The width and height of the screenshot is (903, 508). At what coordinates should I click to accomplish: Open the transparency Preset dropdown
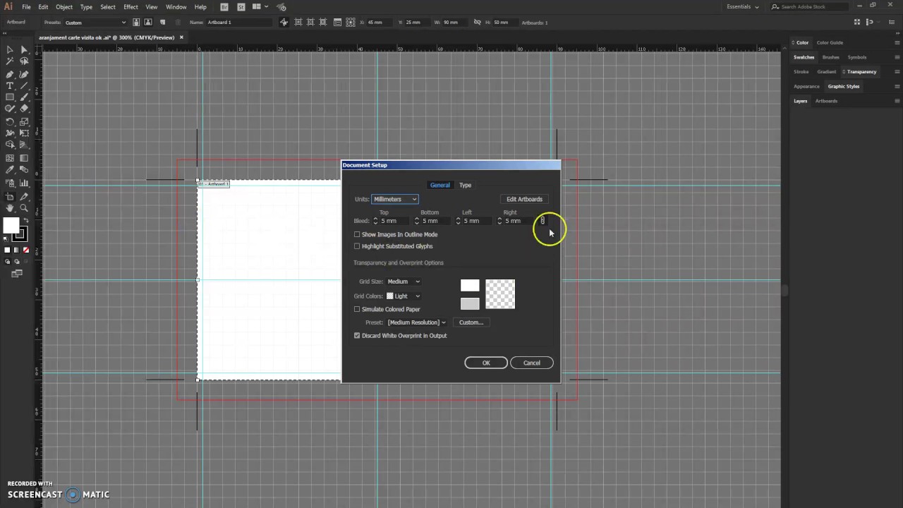pyautogui.click(x=416, y=322)
